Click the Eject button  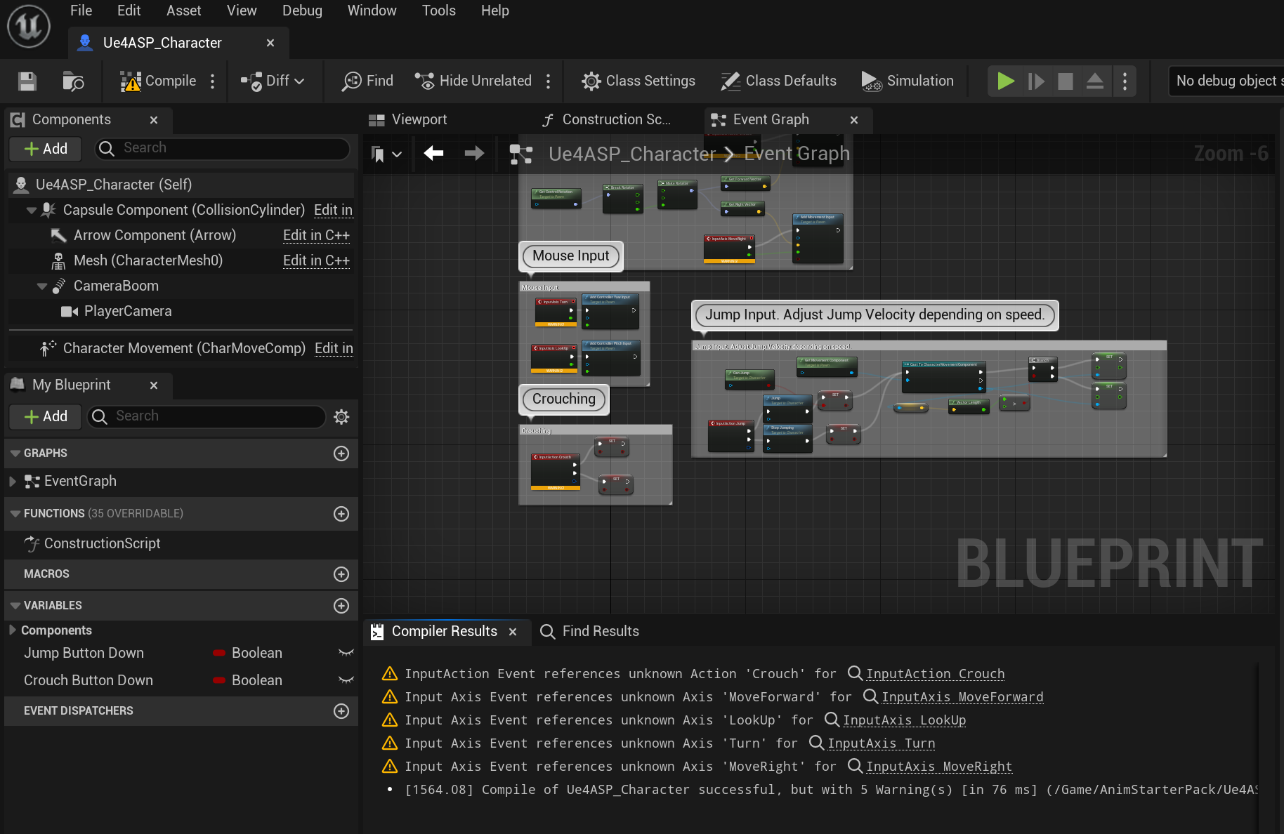[1095, 81]
